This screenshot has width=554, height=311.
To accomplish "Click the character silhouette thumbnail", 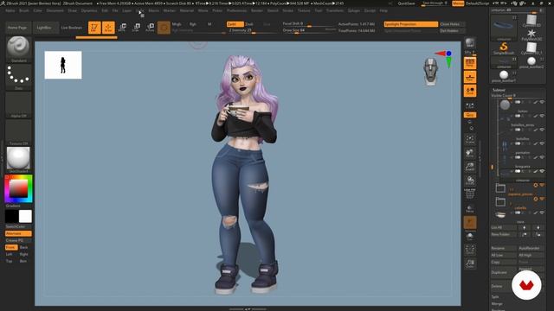I will [63, 65].
